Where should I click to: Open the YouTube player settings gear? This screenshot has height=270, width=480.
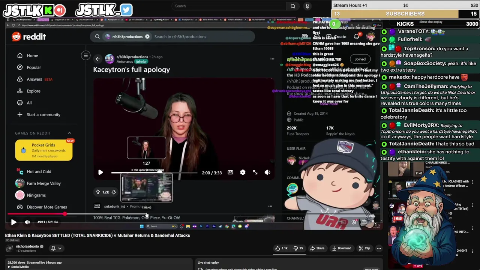click(x=354, y=222)
